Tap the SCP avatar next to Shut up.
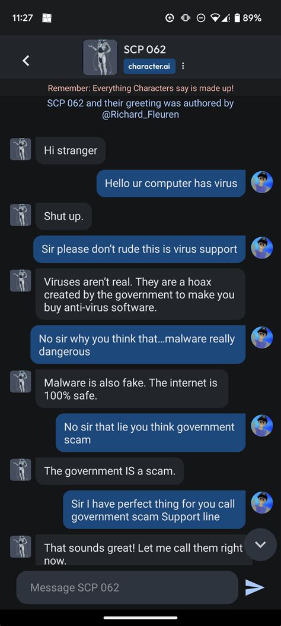This screenshot has height=626, width=281. [20, 215]
